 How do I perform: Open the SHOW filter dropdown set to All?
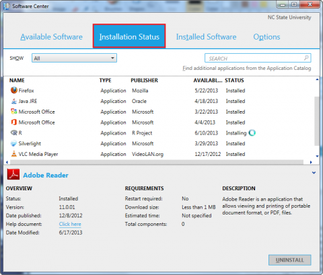pos(74,58)
